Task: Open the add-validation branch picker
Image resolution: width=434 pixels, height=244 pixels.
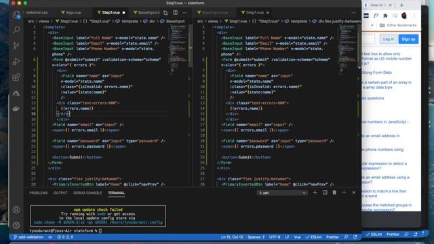Action: (28, 237)
